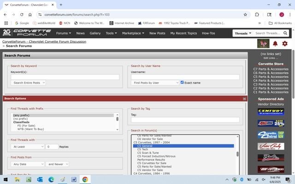The width and height of the screenshot is (295, 184).
Task: Expand the Tools menu
Action: 111,33
